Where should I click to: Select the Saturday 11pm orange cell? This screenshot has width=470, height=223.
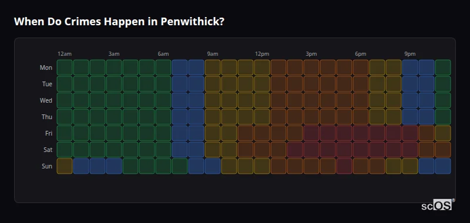443,150
